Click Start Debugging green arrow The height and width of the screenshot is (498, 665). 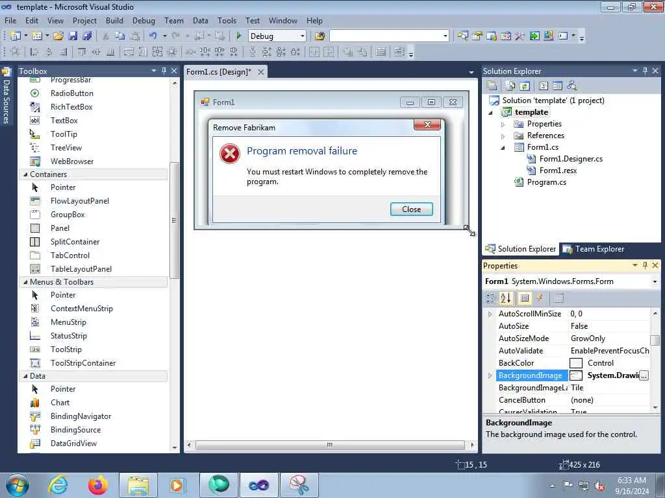(238, 36)
